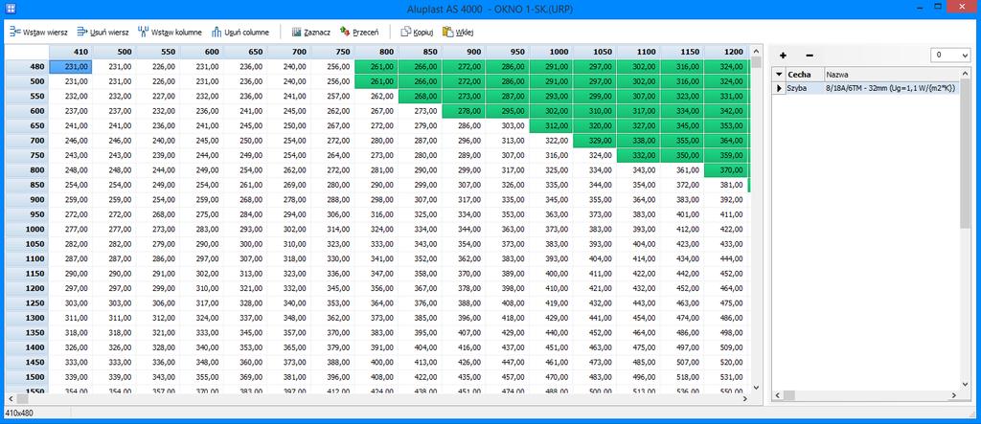Click cell 531,00 in row 1500
The width and height of the screenshot is (981, 424).
point(726,377)
